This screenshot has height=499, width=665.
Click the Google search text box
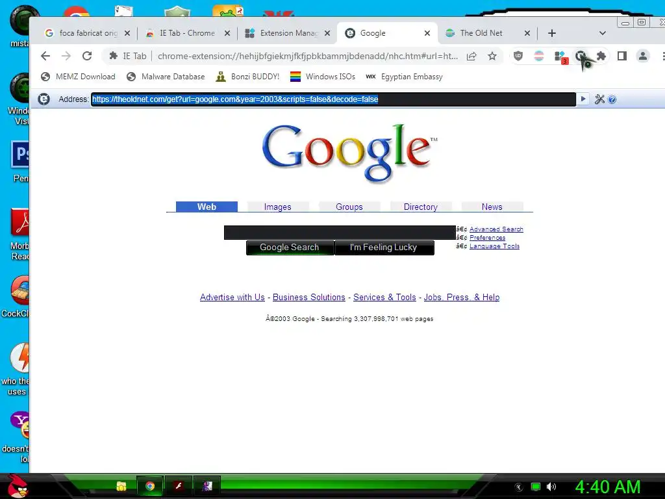click(340, 233)
